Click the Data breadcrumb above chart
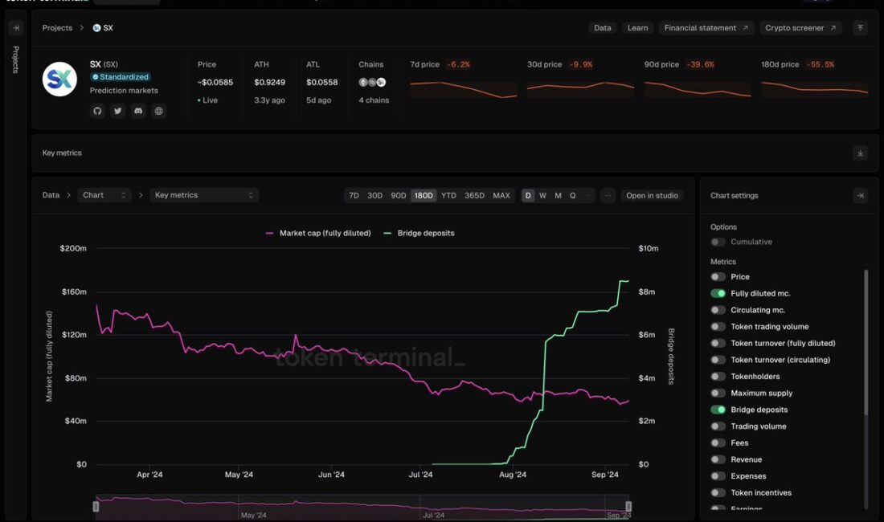884x522 pixels. coord(51,195)
